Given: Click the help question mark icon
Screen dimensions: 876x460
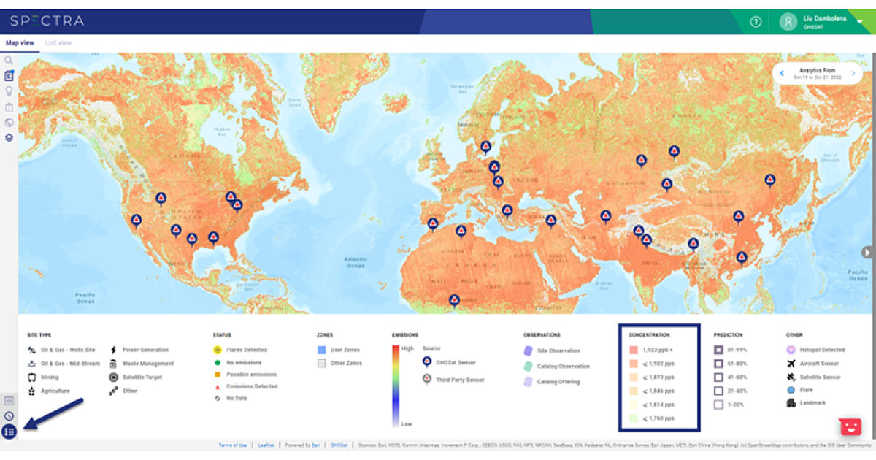Looking at the screenshot, I should pos(756,22).
